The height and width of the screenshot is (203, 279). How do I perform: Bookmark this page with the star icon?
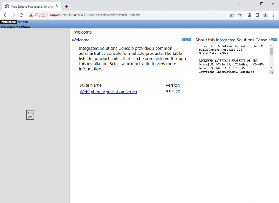240,15
